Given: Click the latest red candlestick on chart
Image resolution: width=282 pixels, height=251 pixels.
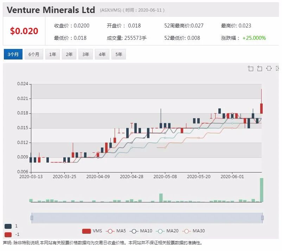Looking at the screenshot, I should pyautogui.click(x=261, y=108).
